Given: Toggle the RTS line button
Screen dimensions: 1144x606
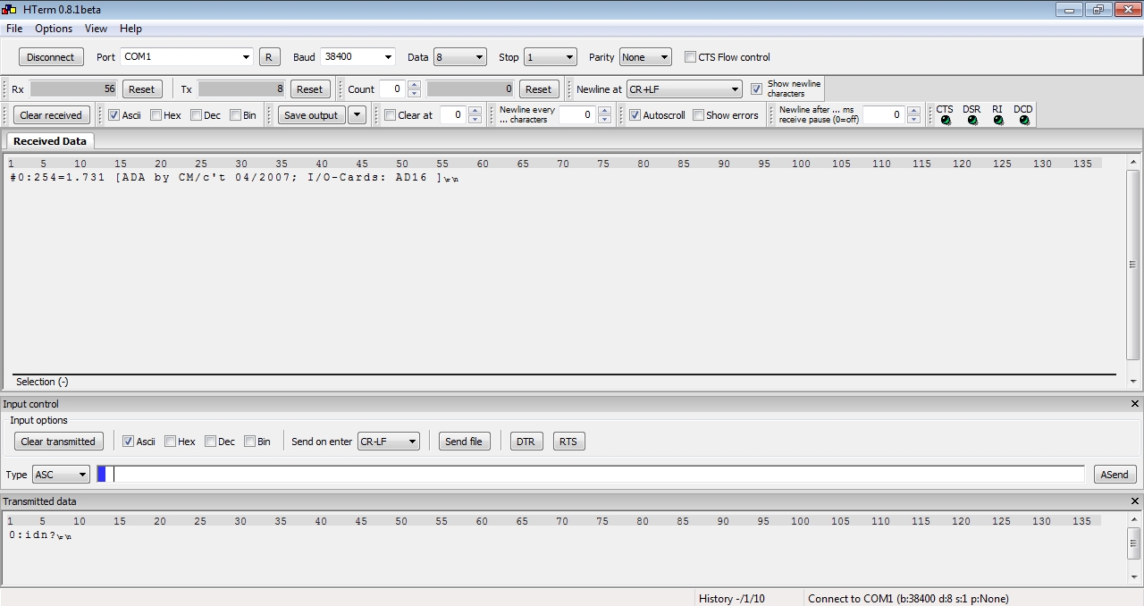Looking at the screenshot, I should point(568,442).
